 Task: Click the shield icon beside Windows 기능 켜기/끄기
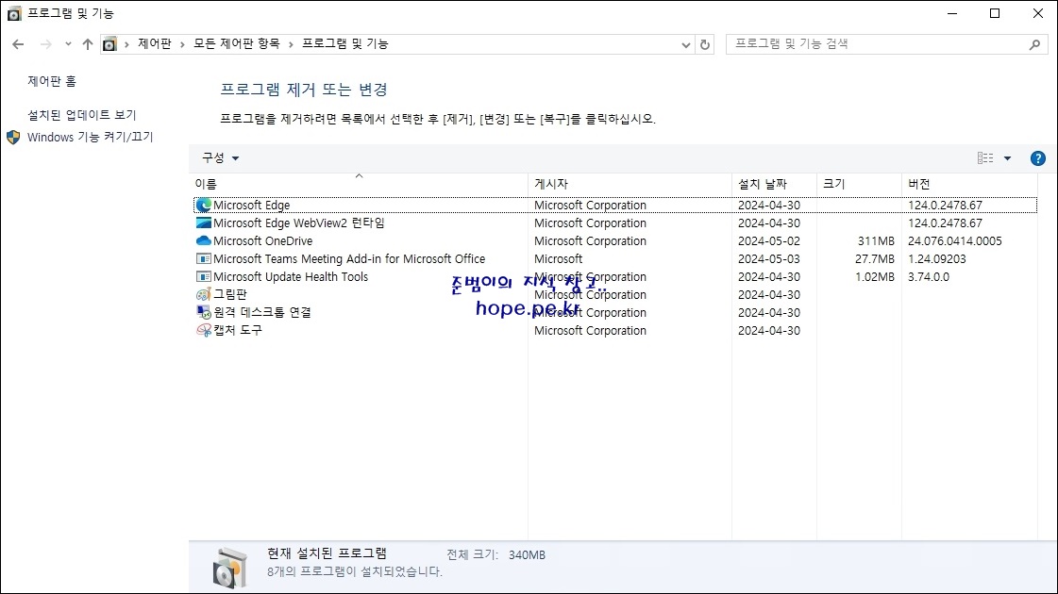(13, 138)
